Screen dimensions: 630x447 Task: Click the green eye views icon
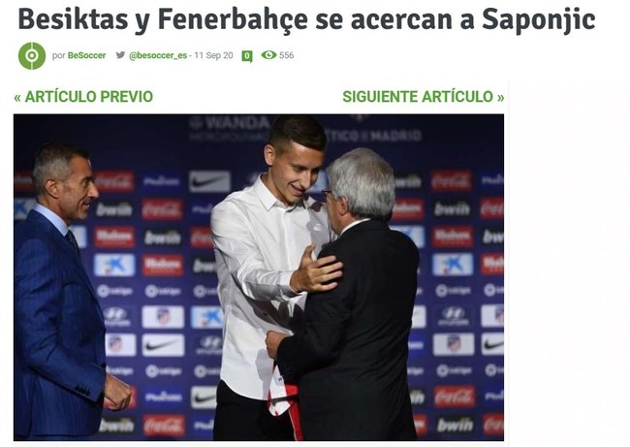coord(268,54)
